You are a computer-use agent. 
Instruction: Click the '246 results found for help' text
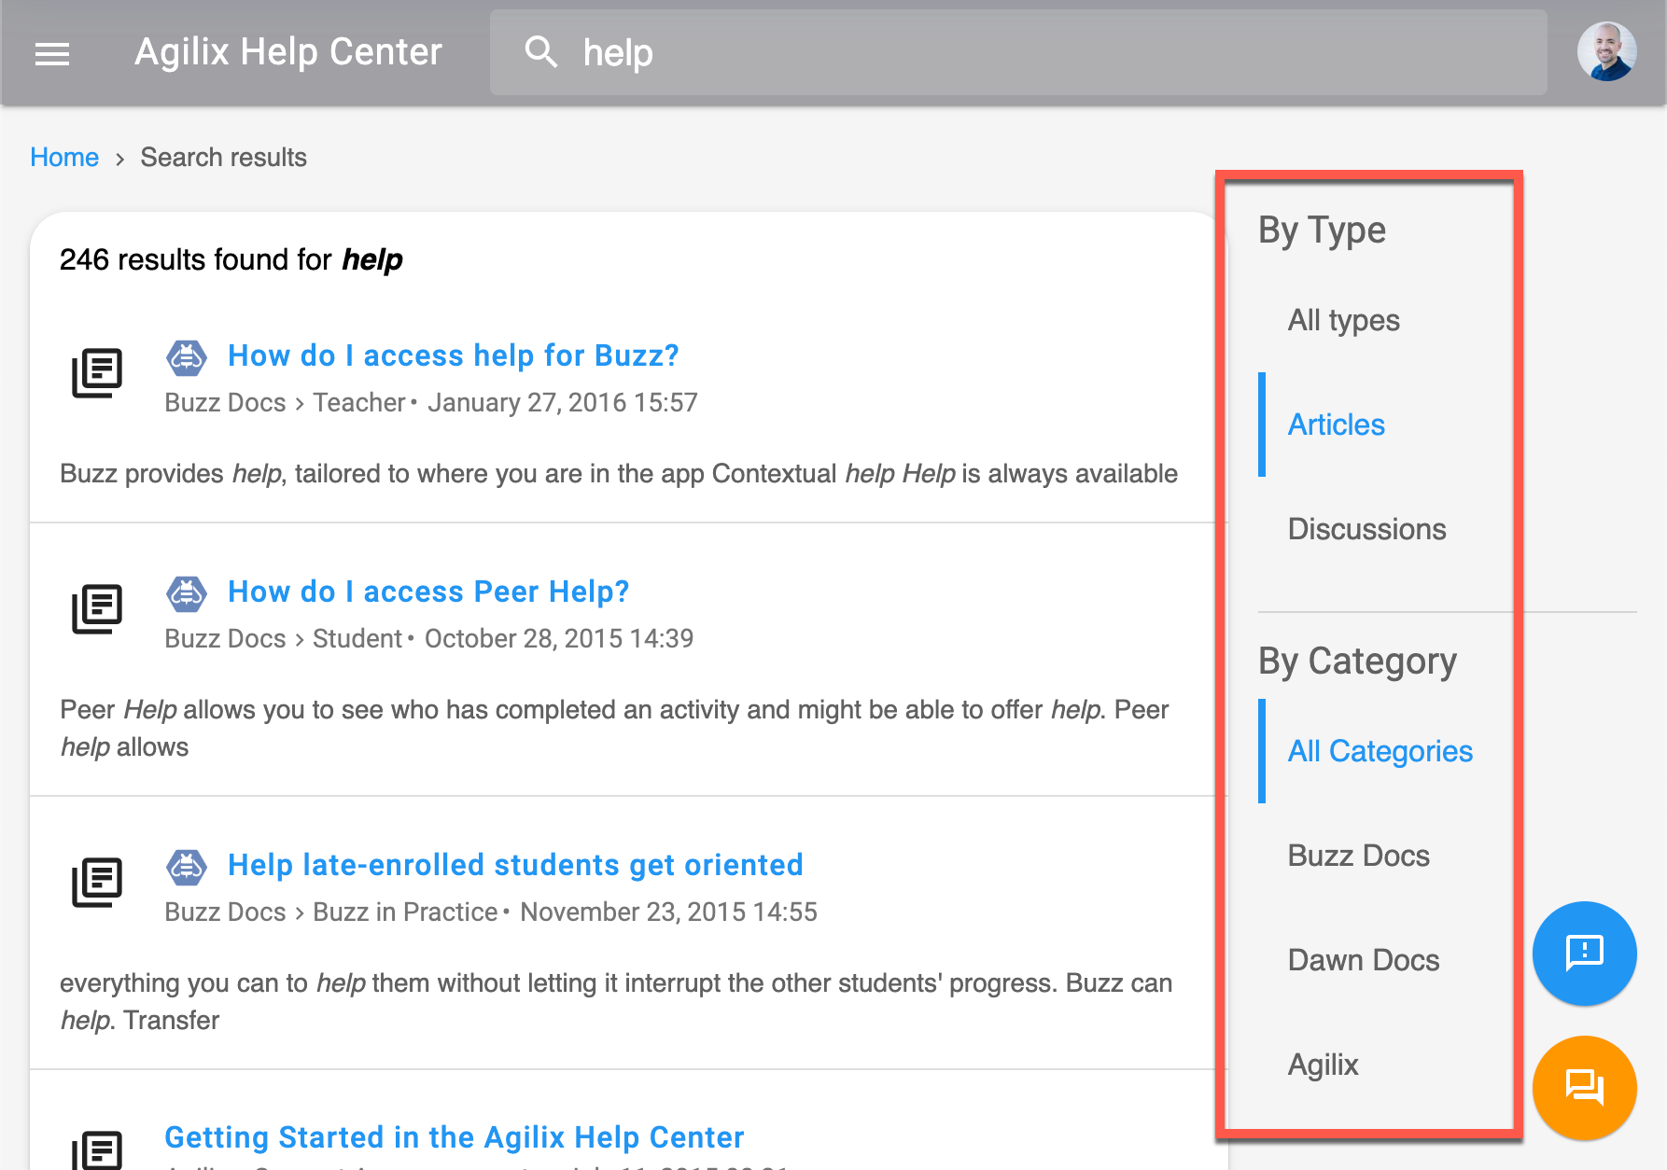(231, 259)
